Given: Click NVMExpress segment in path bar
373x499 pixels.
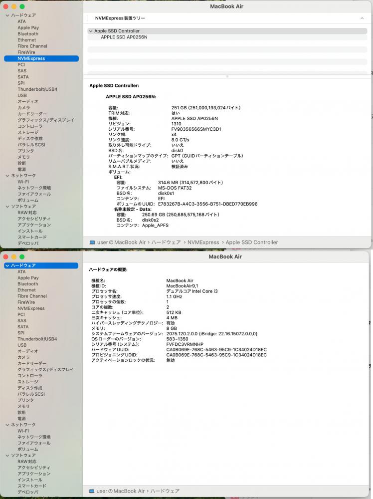Looking at the screenshot, I should click(203, 243).
